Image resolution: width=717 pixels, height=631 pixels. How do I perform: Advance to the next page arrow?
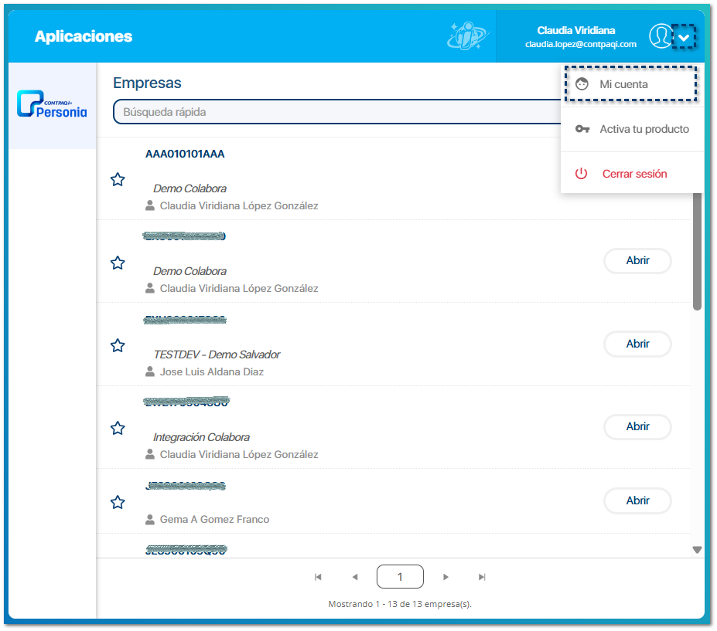coord(446,577)
